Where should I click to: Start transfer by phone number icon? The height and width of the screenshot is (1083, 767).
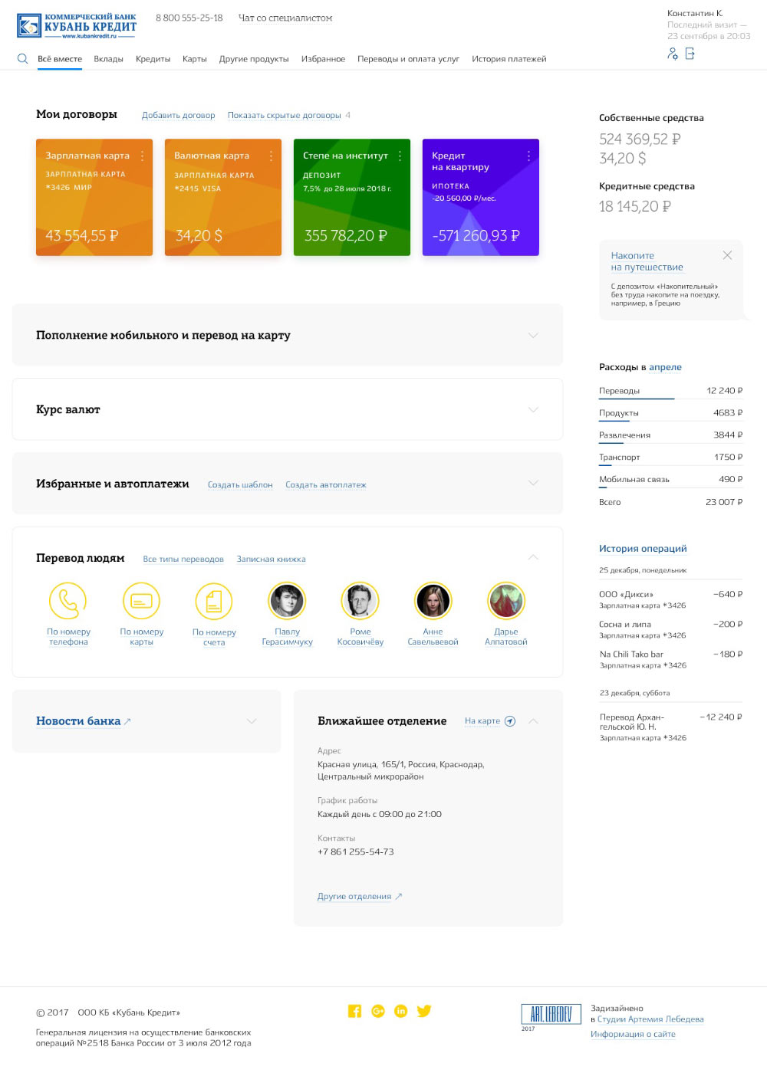click(68, 601)
